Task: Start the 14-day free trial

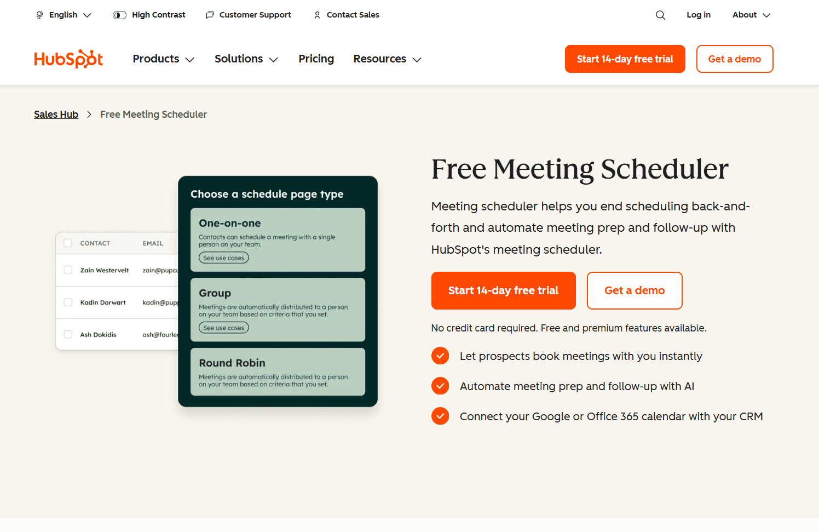Action: tap(503, 290)
